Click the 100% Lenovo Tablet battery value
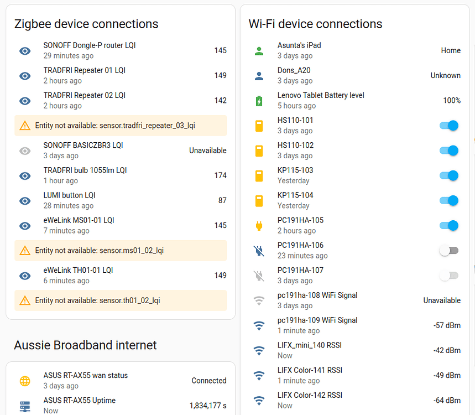 pos(452,101)
